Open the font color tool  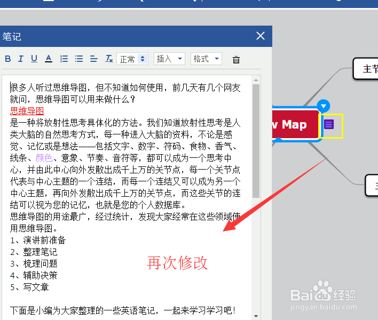[49, 59]
